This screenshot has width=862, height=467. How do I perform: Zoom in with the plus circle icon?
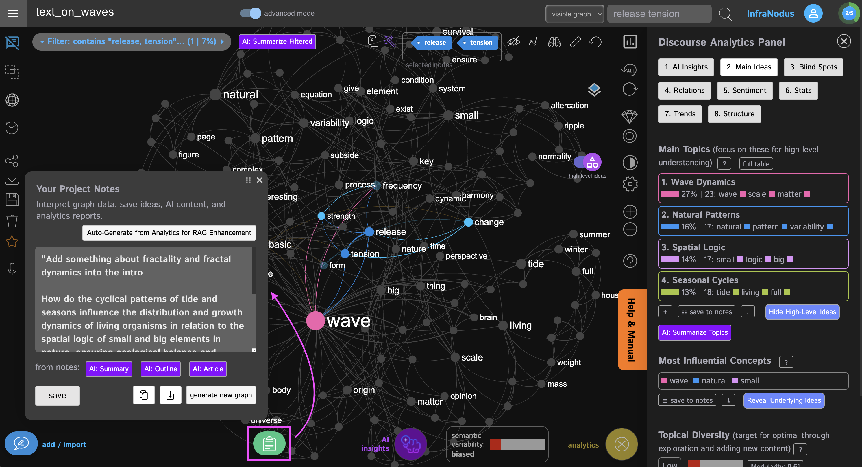(630, 212)
